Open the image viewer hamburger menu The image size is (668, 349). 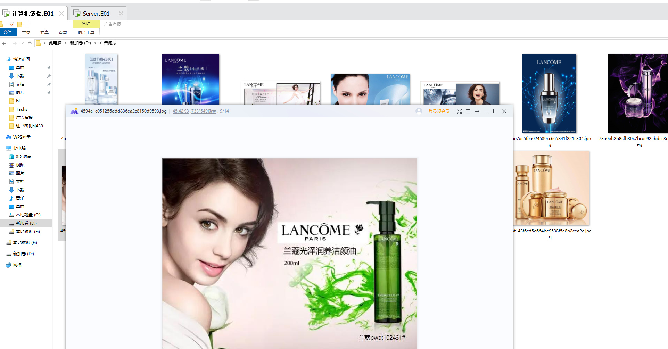coord(468,111)
